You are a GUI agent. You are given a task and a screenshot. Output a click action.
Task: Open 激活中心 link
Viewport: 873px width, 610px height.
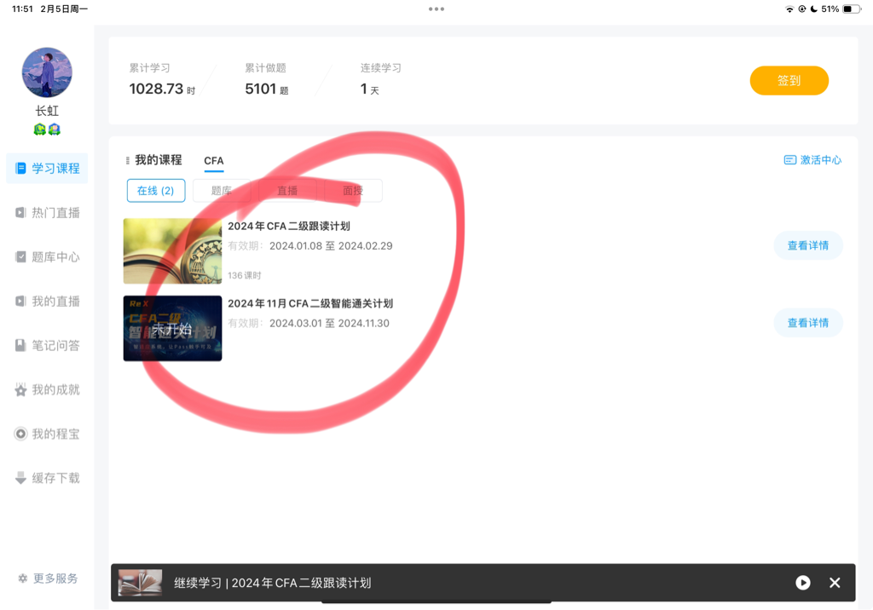pyautogui.click(x=812, y=160)
